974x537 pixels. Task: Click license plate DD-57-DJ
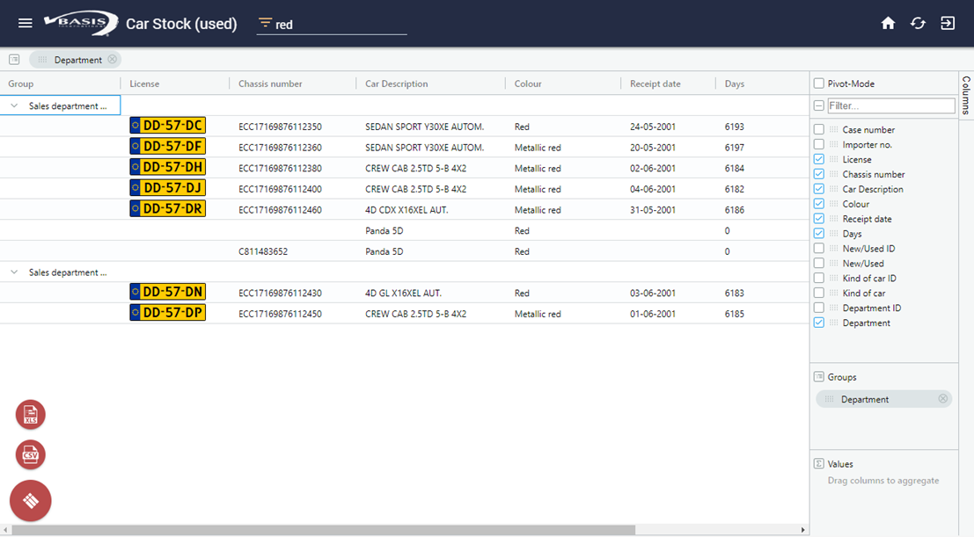[x=168, y=188]
